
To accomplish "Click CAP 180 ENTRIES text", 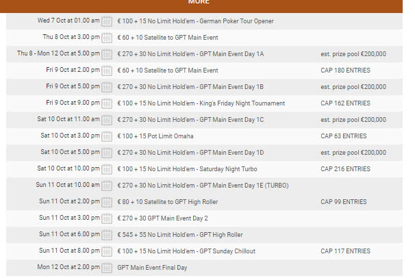I will (x=345, y=71).
